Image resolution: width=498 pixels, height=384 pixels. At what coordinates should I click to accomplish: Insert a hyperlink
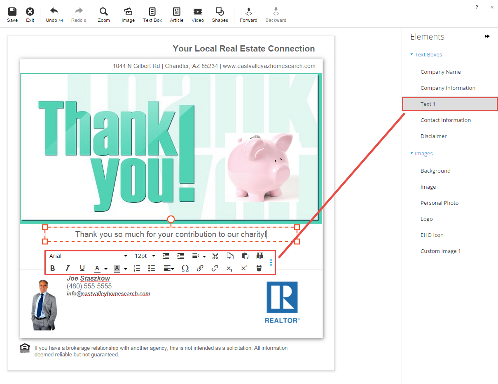click(x=200, y=268)
